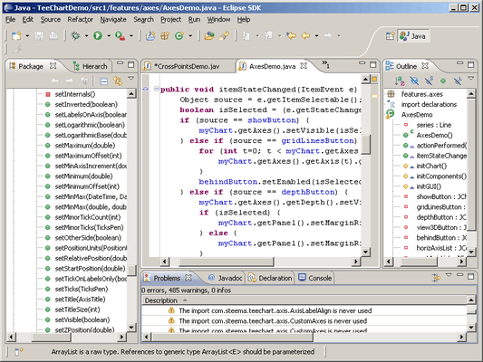Image resolution: width=483 pixels, height=362 pixels.
Task: Toggle Link with Editor in Package Explorer
Action: pos(118,81)
